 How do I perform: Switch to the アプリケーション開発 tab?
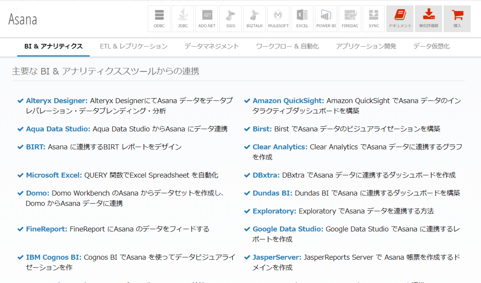[x=366, y=46]
